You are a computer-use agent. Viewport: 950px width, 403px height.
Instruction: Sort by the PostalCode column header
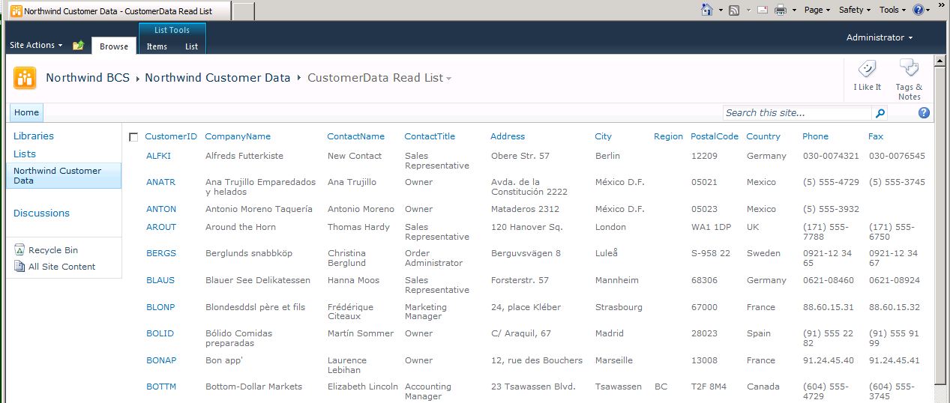(x=715, y=136)
